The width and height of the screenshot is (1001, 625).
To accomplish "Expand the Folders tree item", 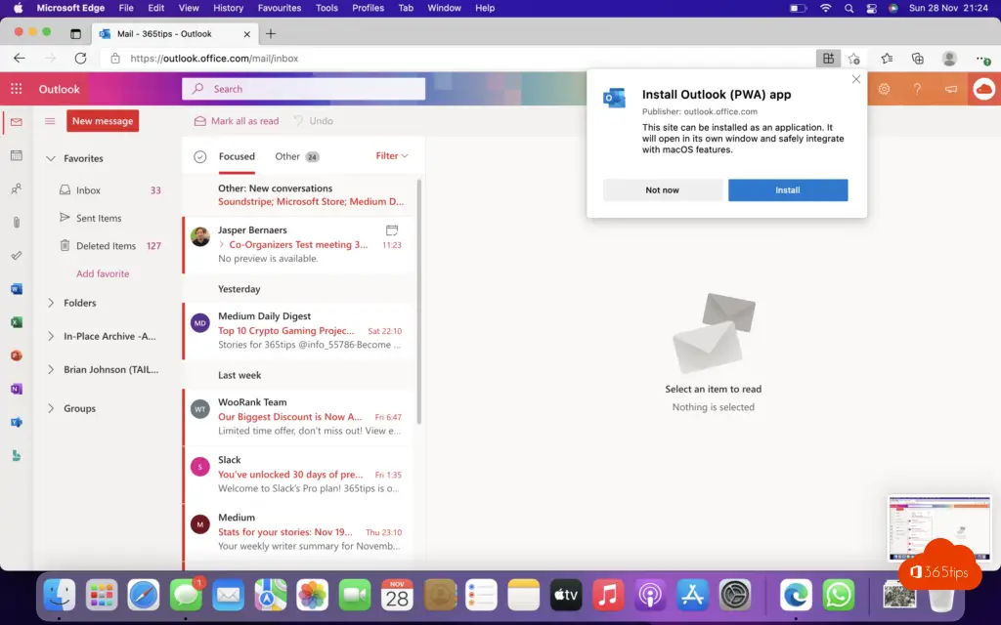I will [x=51, y=303].
